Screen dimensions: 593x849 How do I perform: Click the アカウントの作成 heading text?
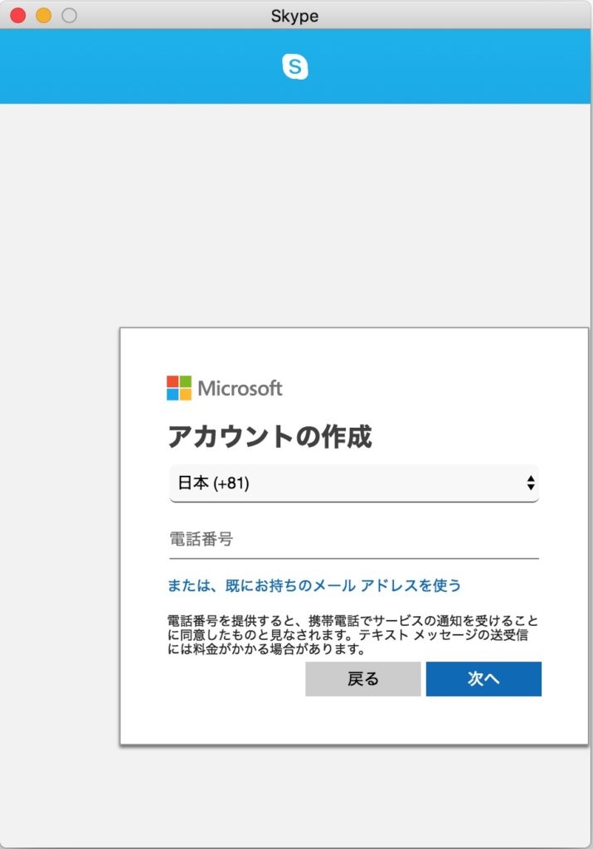pyautogui.click(x=270, y=436)
